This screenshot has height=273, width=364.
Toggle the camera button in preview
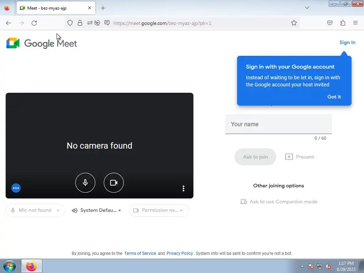[x=114, y=183]
